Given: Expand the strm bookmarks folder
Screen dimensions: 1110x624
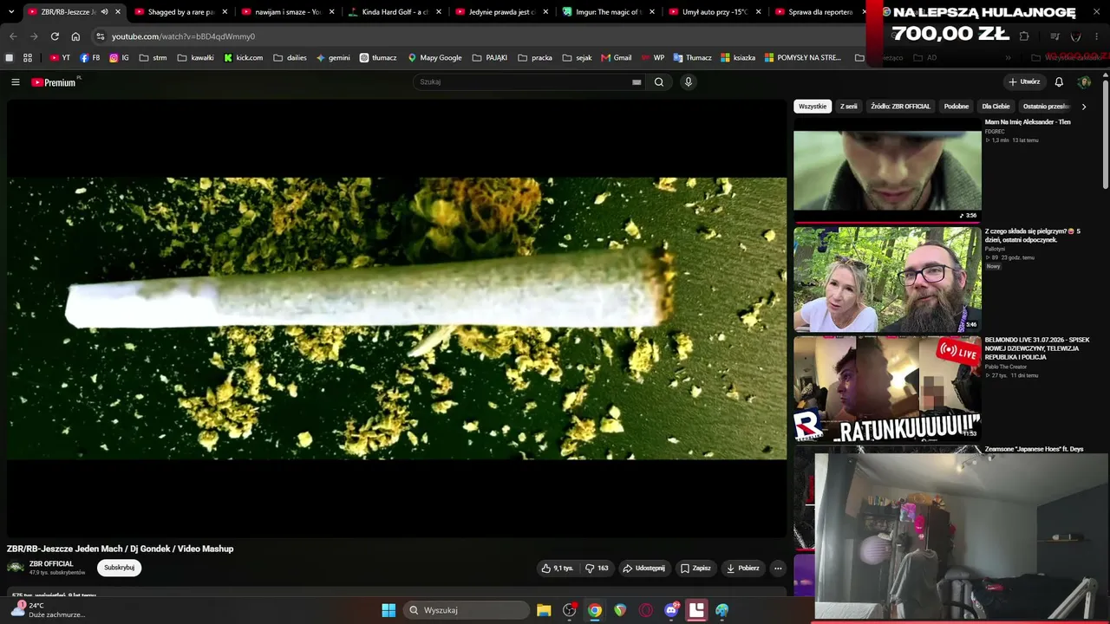Looking at the screenshot, I should [153, 58].
